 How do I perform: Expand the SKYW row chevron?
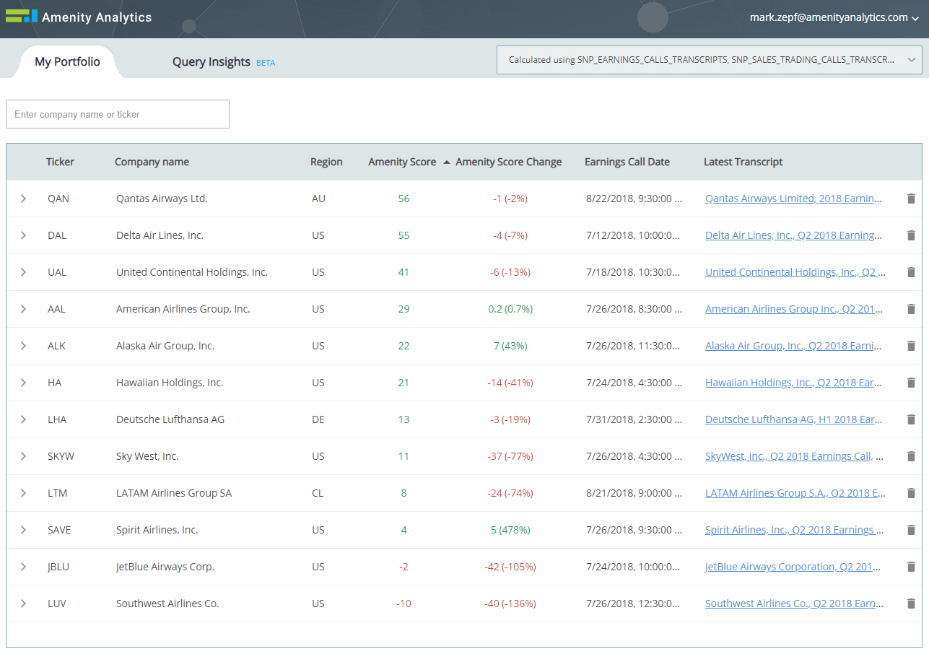[23, 456]
